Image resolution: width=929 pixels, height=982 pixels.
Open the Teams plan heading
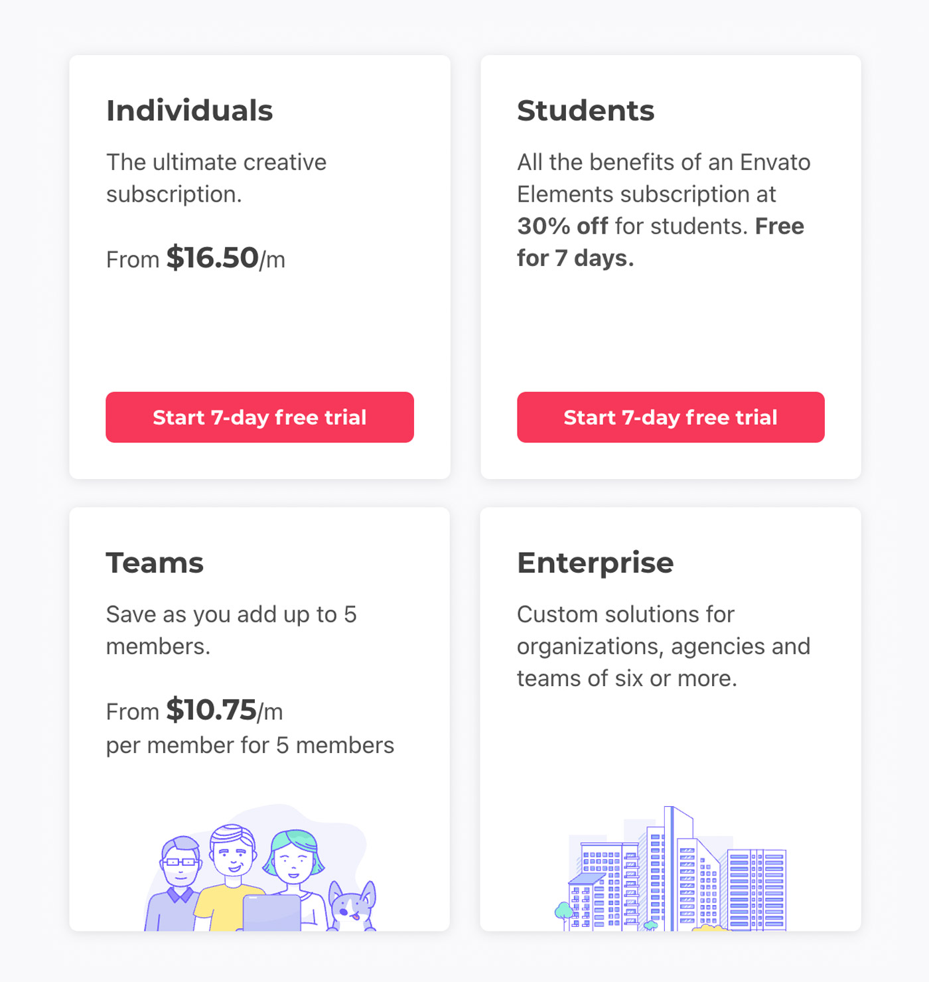tap(155, 563)
